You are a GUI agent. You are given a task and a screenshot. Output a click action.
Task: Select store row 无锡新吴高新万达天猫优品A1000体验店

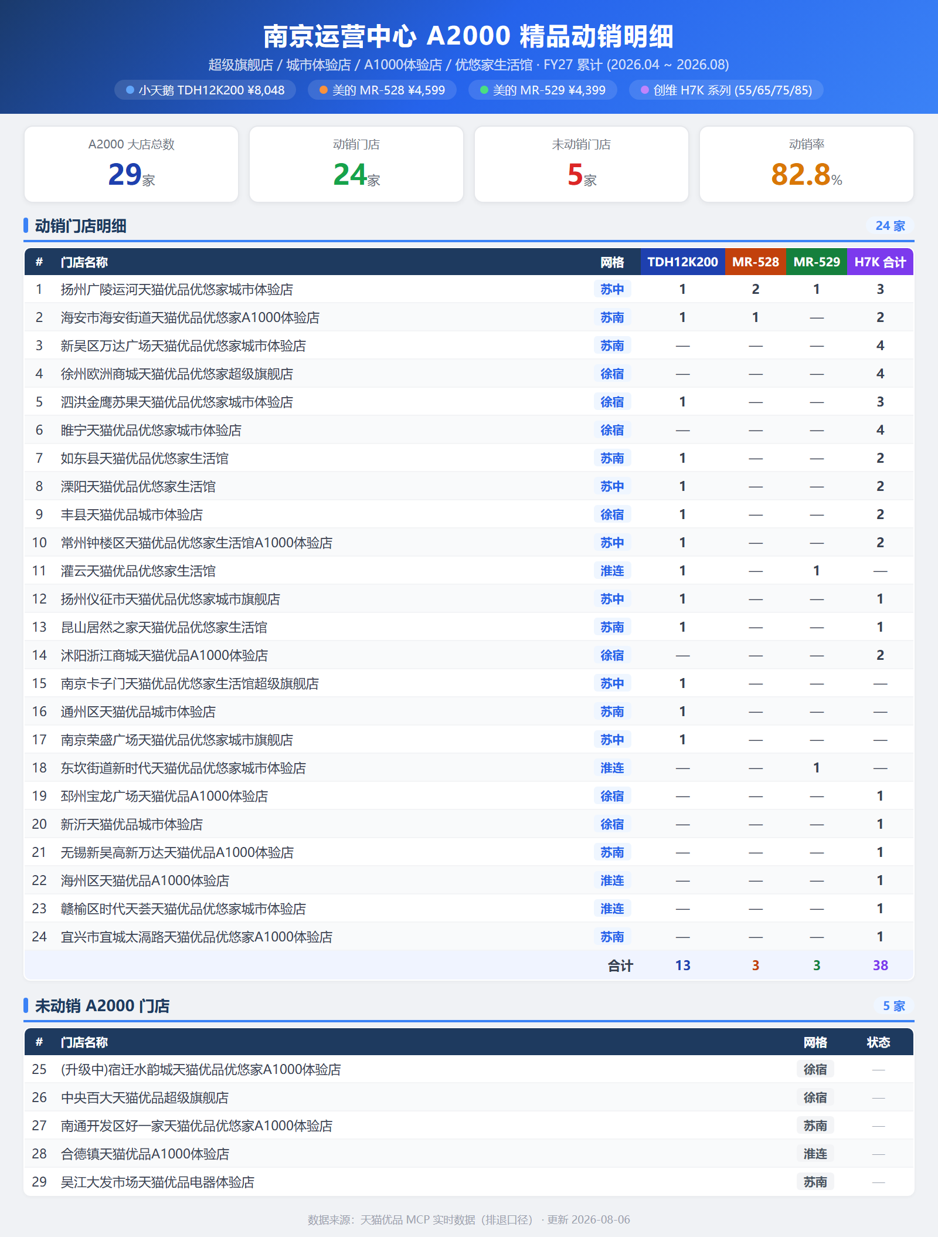[x=469, y=852]
